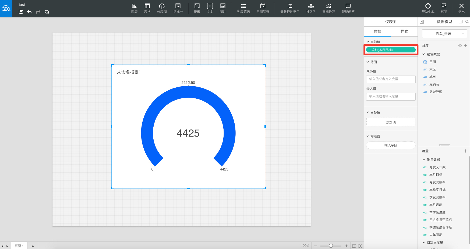Click the fullscreen fit icon in status bar
The height and width of the screenshot is (249, 470).
click(x=361, y=246)
